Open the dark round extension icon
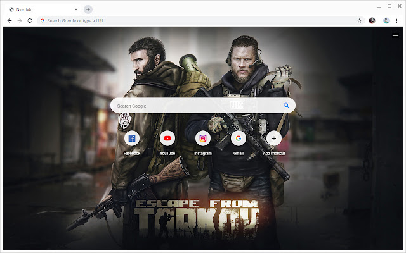Viewport: 406px width, 253px height. pyautogui.click(x=372, y=21)
